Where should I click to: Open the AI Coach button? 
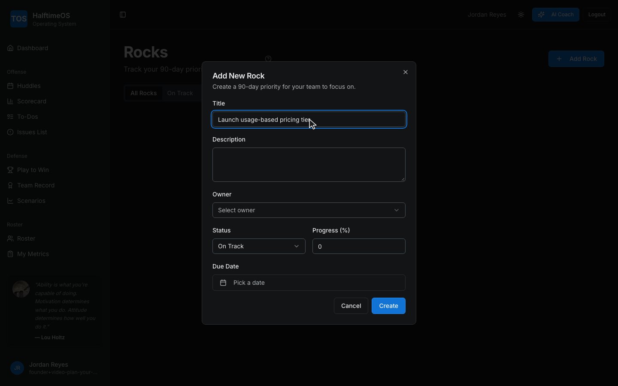pos(556,15)
